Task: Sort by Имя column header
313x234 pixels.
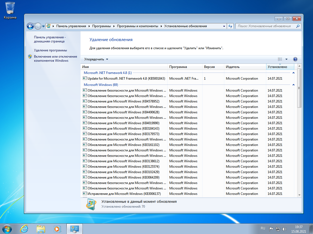Action: click(x=124, y=67)
